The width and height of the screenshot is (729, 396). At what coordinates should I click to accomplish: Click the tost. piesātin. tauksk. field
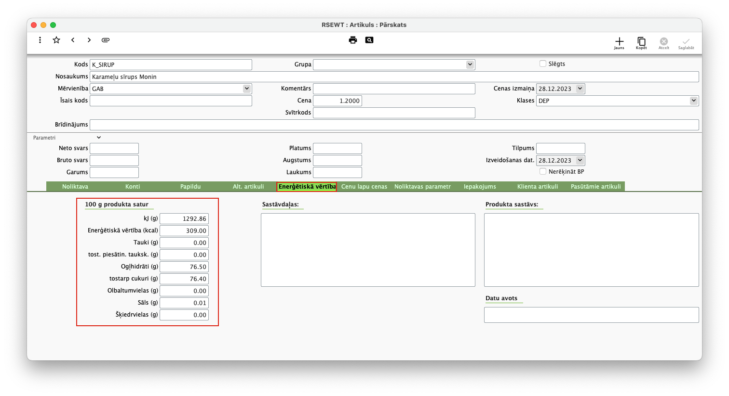tap(184, 255)
